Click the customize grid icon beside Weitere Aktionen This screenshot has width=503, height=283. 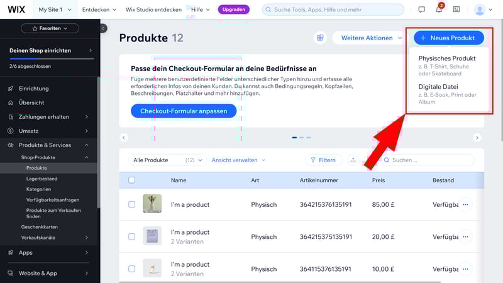(320, 38)
